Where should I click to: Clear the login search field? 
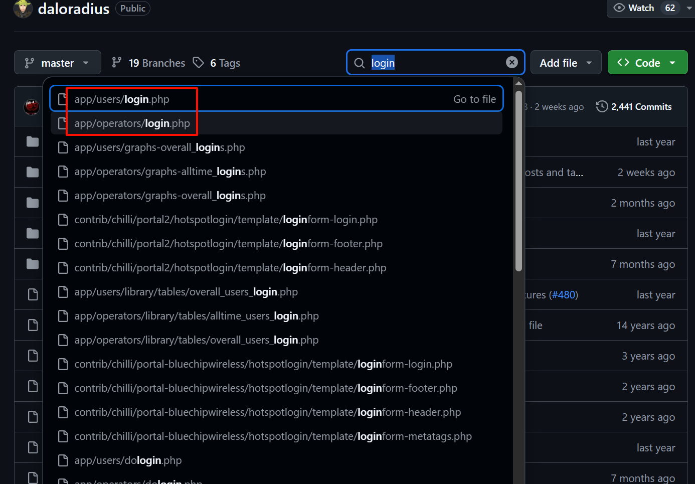[x=511, y=62]
